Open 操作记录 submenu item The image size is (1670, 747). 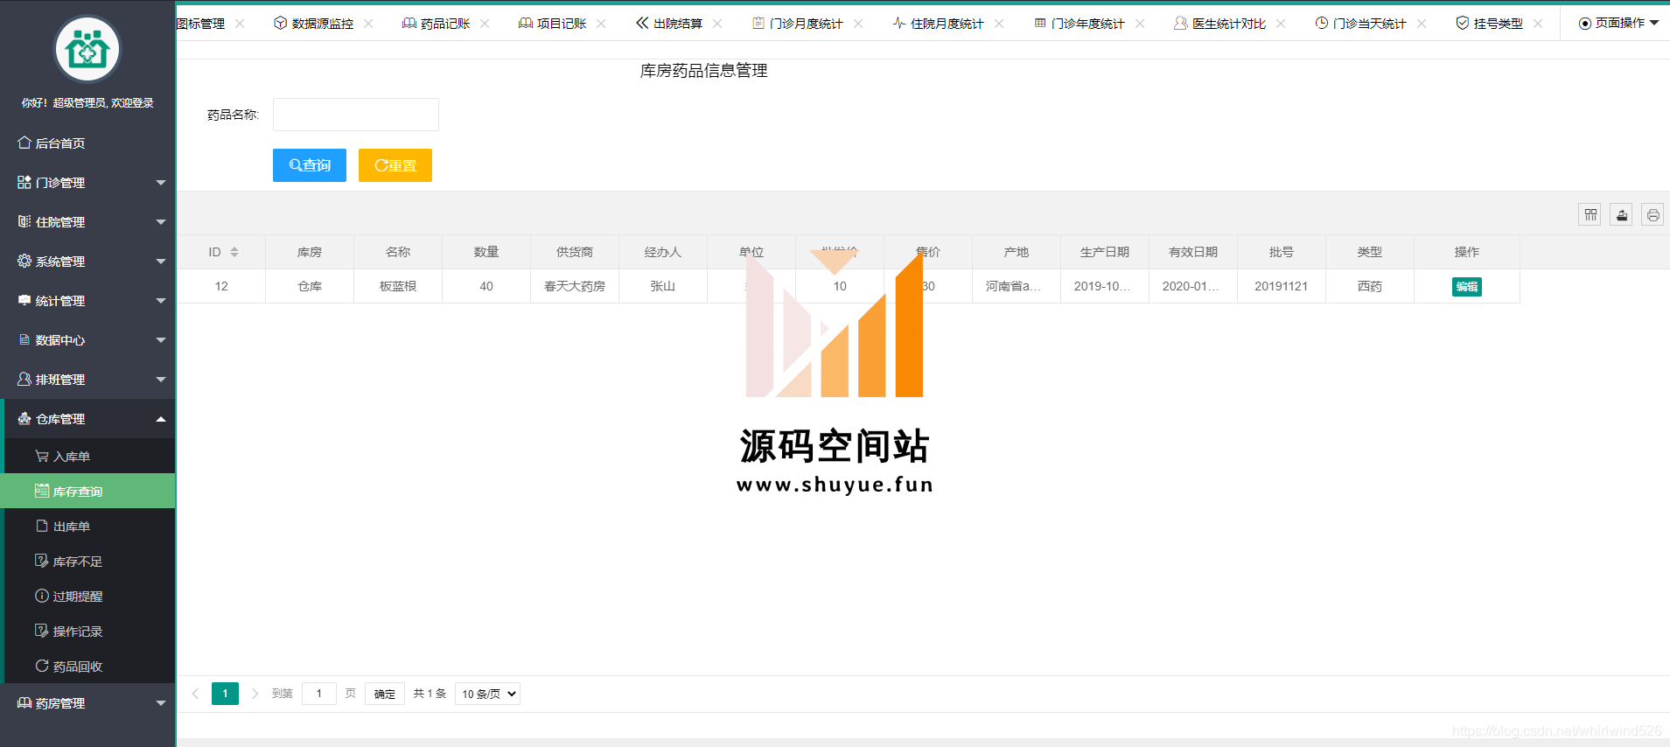tap(89, 631)
